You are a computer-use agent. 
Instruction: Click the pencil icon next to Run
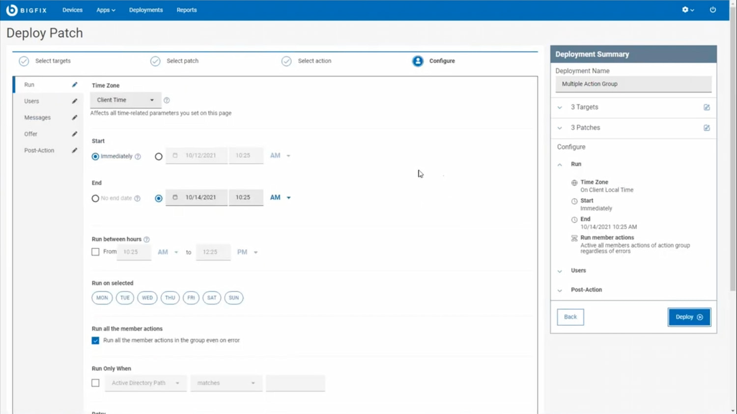(75, 84)
